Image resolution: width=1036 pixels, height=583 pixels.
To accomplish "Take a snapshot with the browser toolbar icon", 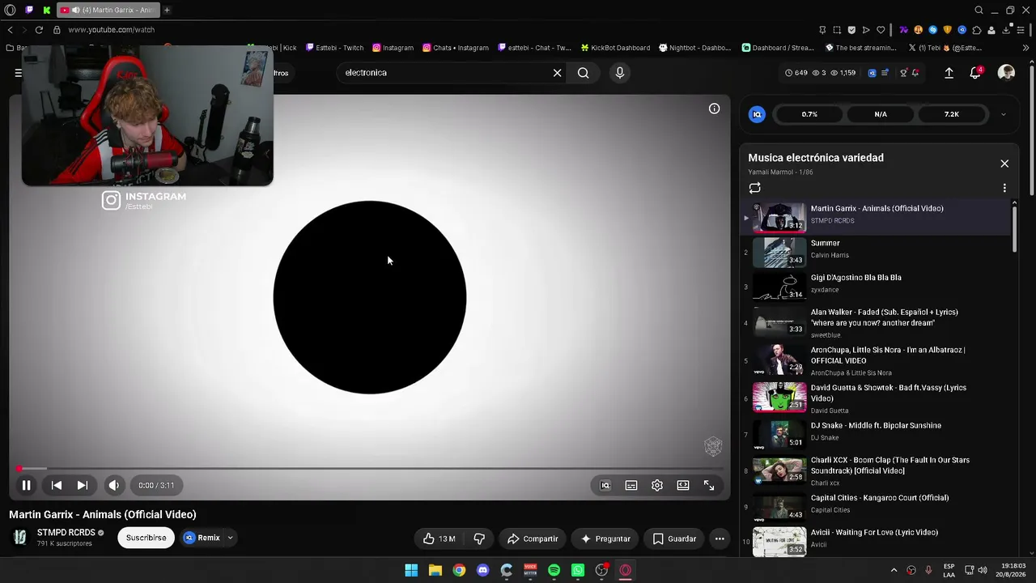I will [837, 30].
